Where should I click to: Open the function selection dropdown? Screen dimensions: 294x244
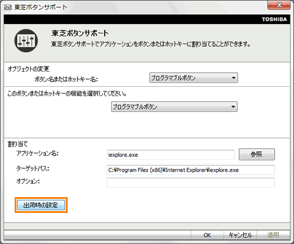(174, 107)
